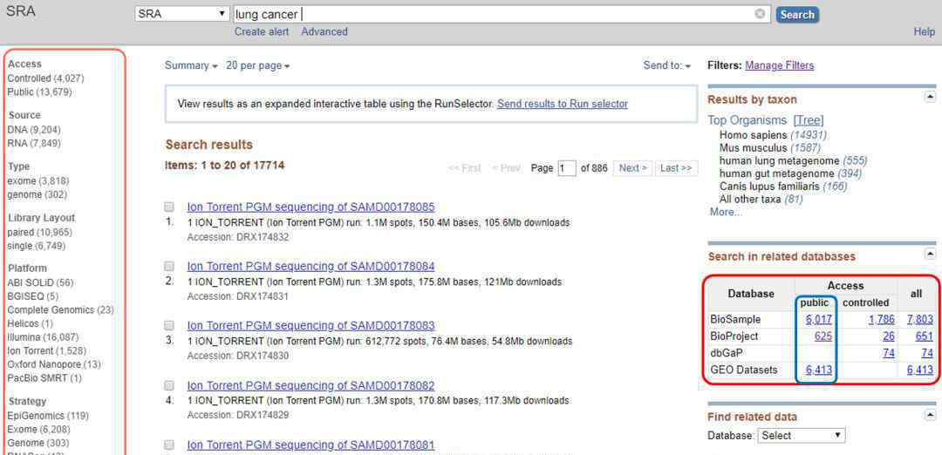Open the Create alert link
This screenshot has width=942, height=455.
click(x=262, y=31)
